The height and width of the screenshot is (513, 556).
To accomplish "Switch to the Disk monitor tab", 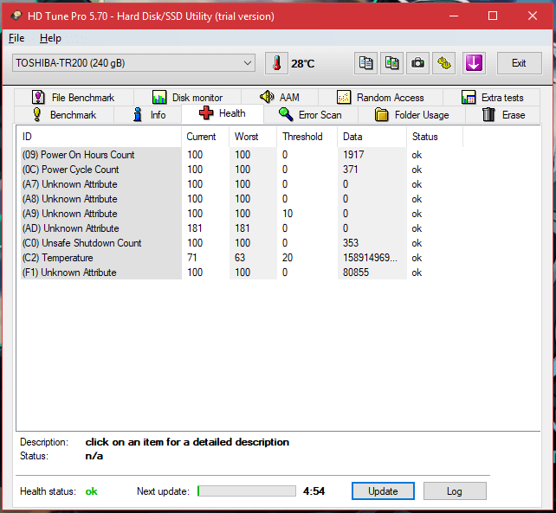I will click(187, 98).
